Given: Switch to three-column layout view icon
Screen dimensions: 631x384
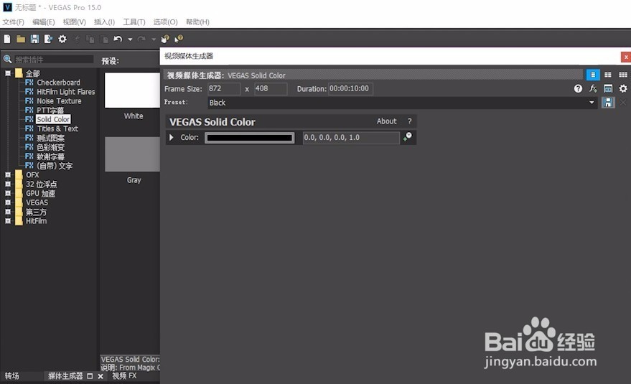Looking at the screenshot, I should point(623,75).
